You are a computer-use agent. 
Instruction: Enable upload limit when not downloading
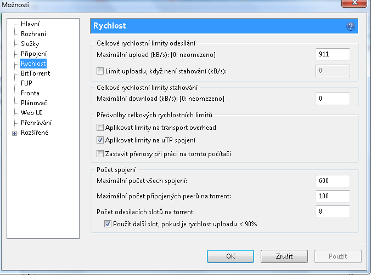pos(100,71)
